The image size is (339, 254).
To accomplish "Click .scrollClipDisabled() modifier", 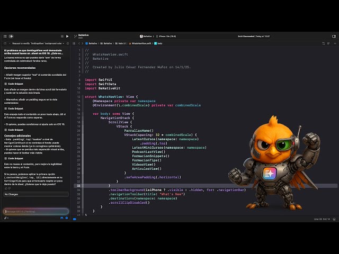I will [129, 203].
